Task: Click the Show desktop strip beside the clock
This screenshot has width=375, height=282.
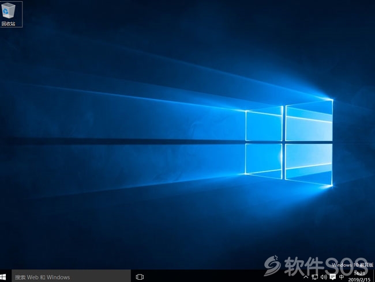Action: pos(374,277)
